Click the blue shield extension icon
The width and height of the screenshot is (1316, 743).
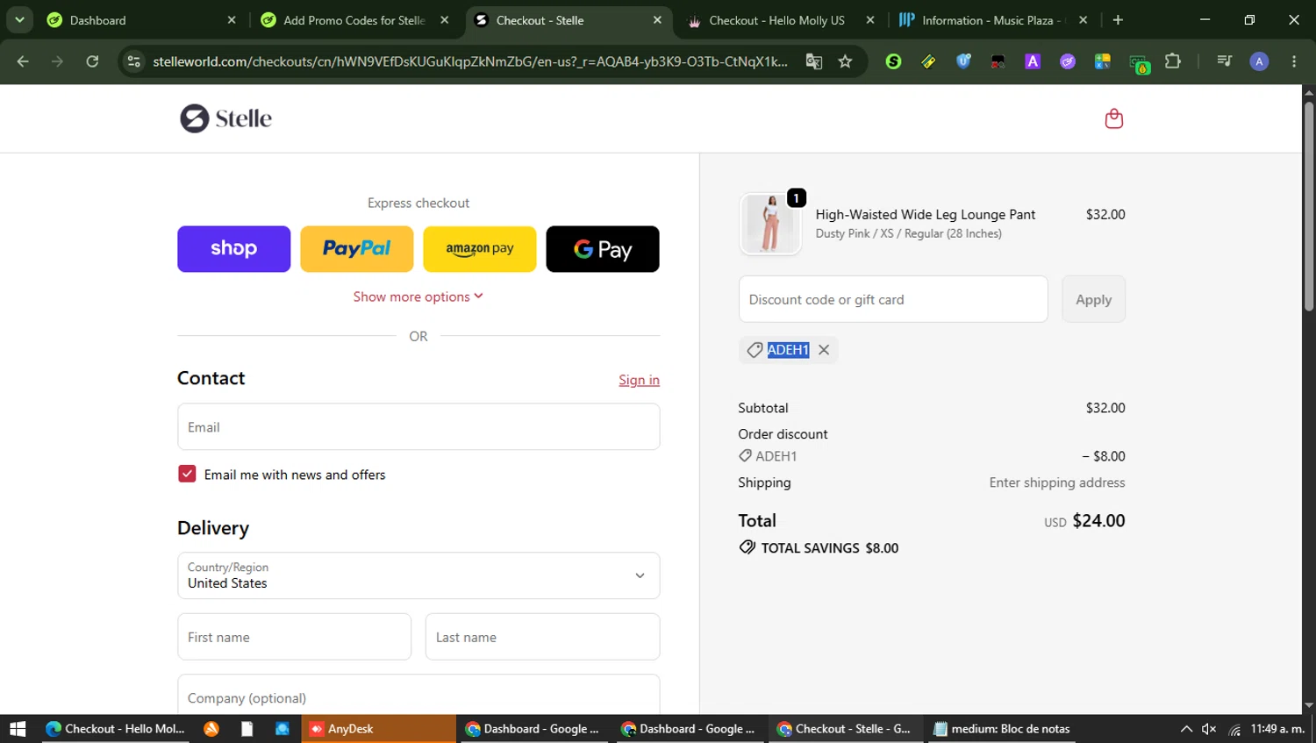[x=963, y=61]
